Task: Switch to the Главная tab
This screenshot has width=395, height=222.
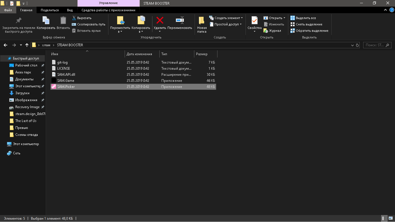Action: point(26,10)
